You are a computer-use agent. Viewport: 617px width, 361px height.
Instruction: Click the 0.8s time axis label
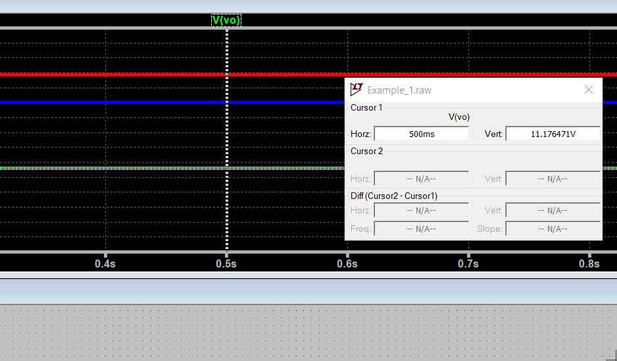coord(589,264)
